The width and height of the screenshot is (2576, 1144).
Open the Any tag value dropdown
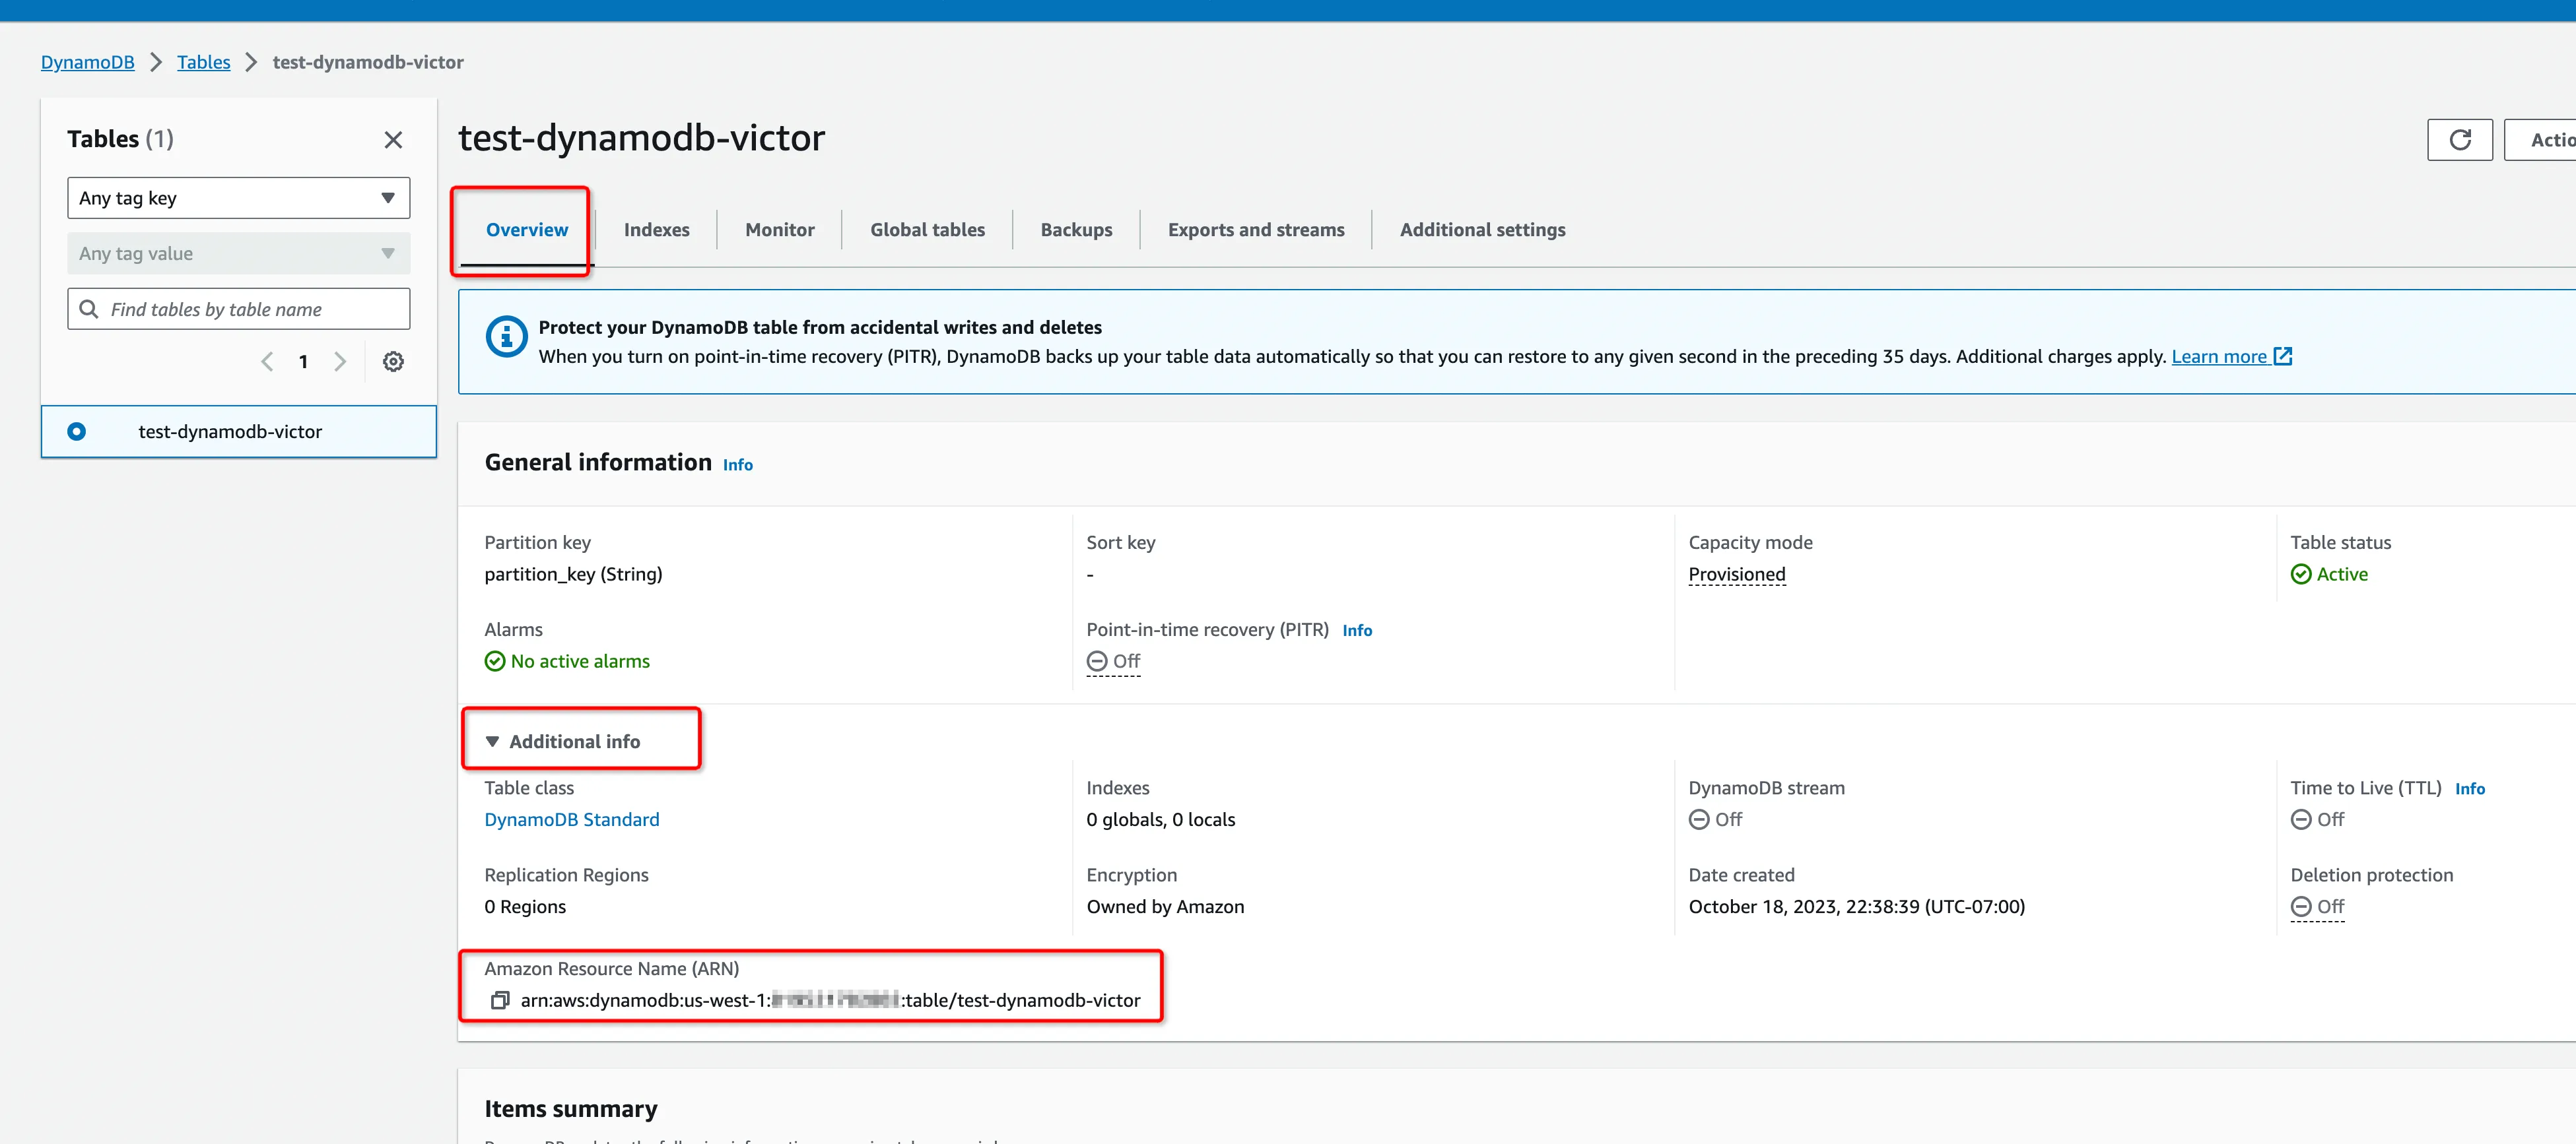[x=238, y=254]
